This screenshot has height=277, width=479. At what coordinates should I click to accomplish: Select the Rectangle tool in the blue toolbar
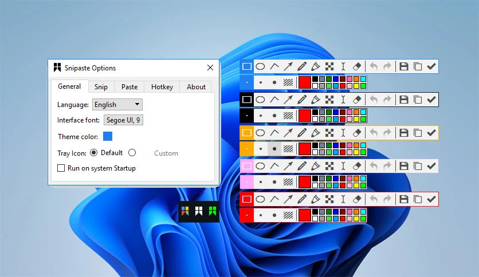tap(247, 66)
